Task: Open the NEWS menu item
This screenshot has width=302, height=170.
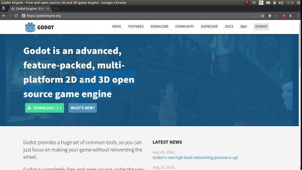Action: click(x=117, y=26)
